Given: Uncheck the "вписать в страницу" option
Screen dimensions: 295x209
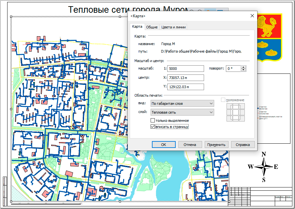Looking at the screenshot, I should coord(153,127).
